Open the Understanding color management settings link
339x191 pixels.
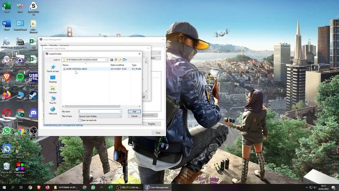[63, 125]
